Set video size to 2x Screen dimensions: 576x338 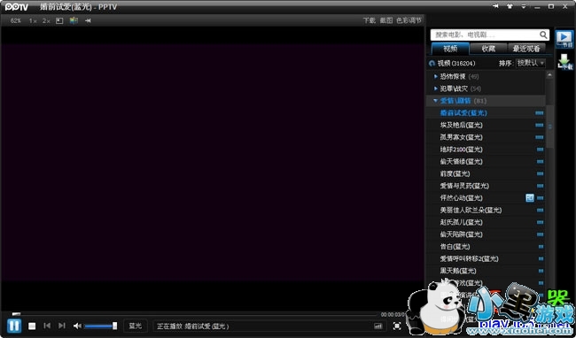46,21
